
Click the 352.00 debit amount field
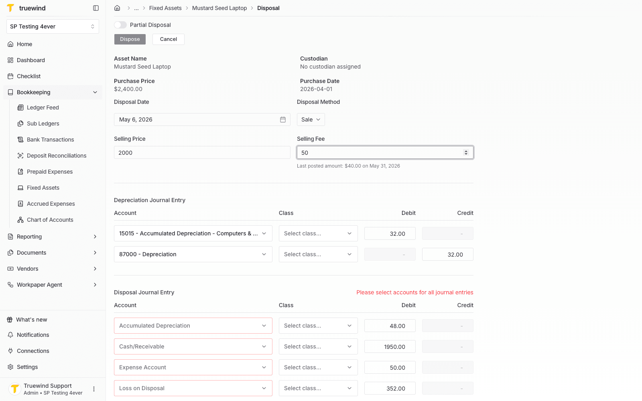coord(390,388)
